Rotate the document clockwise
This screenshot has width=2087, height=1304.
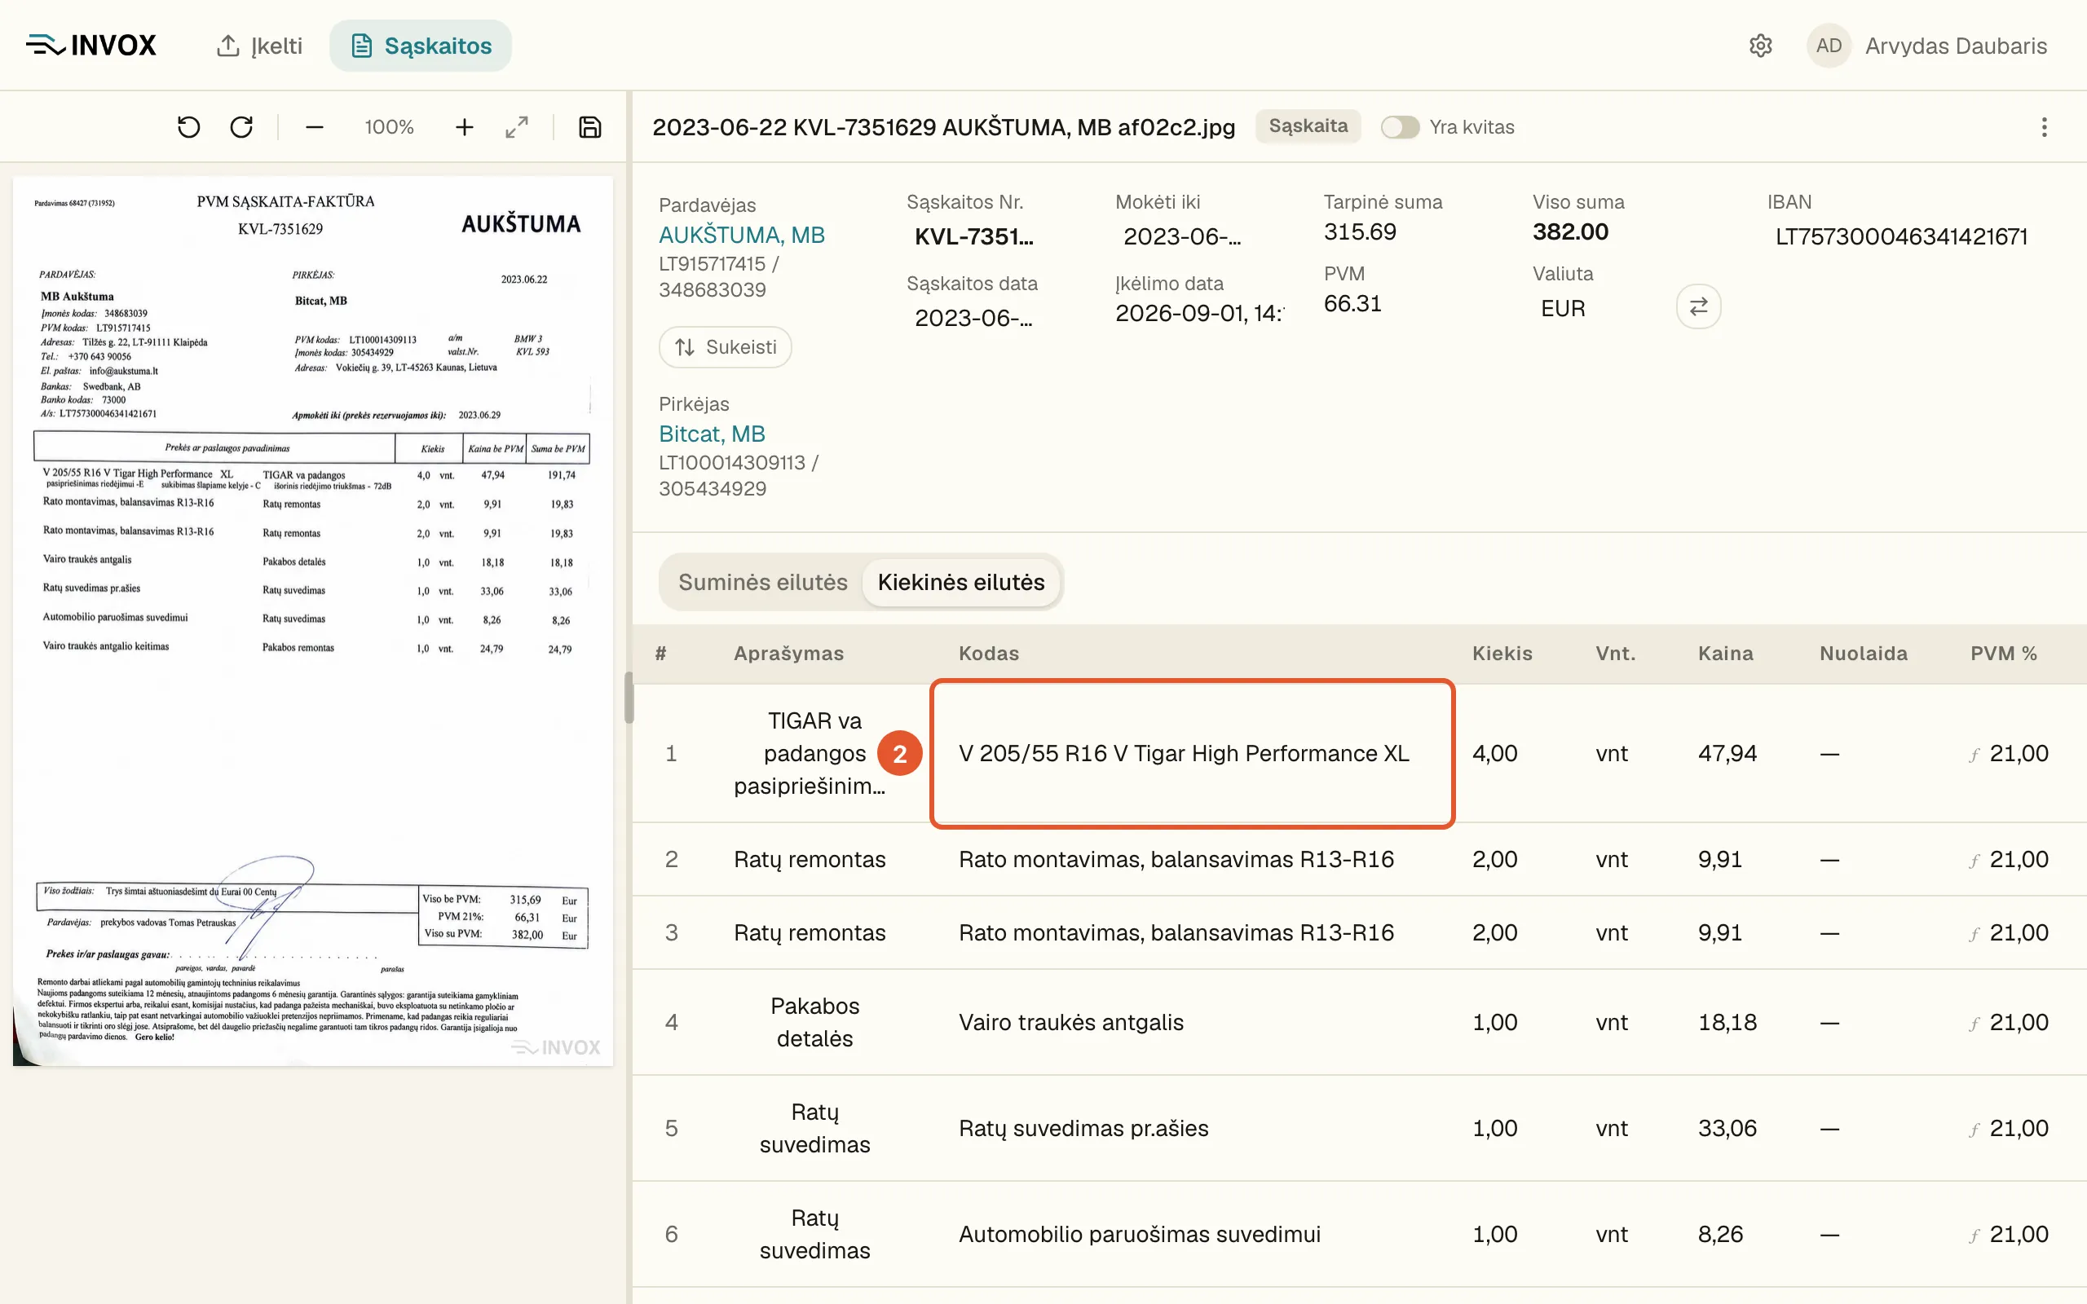pyautogui.click(x=241, y=128)
